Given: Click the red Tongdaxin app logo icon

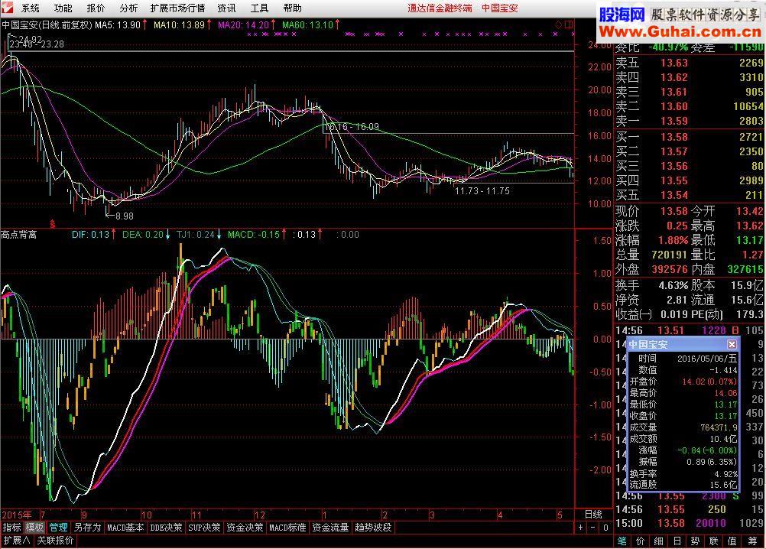Looking at the screenshot, I should pyautogui.click(x=7, y=8).
